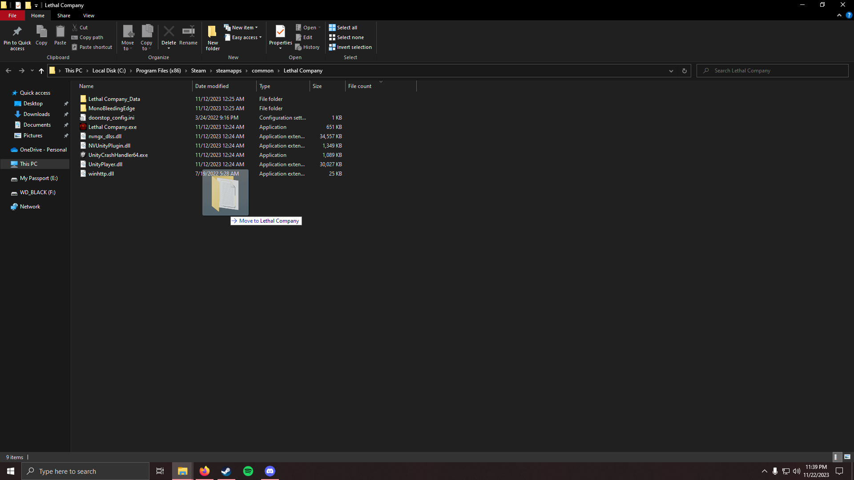854x480 pixels.
Task: Click the Delete icon in the Organize group
Action: 169,32
